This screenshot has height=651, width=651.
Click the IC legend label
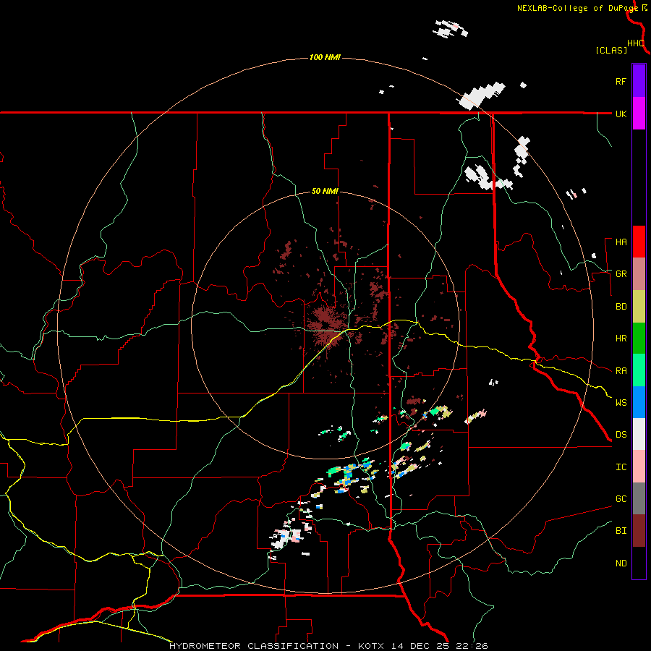(x=621, y=467)
